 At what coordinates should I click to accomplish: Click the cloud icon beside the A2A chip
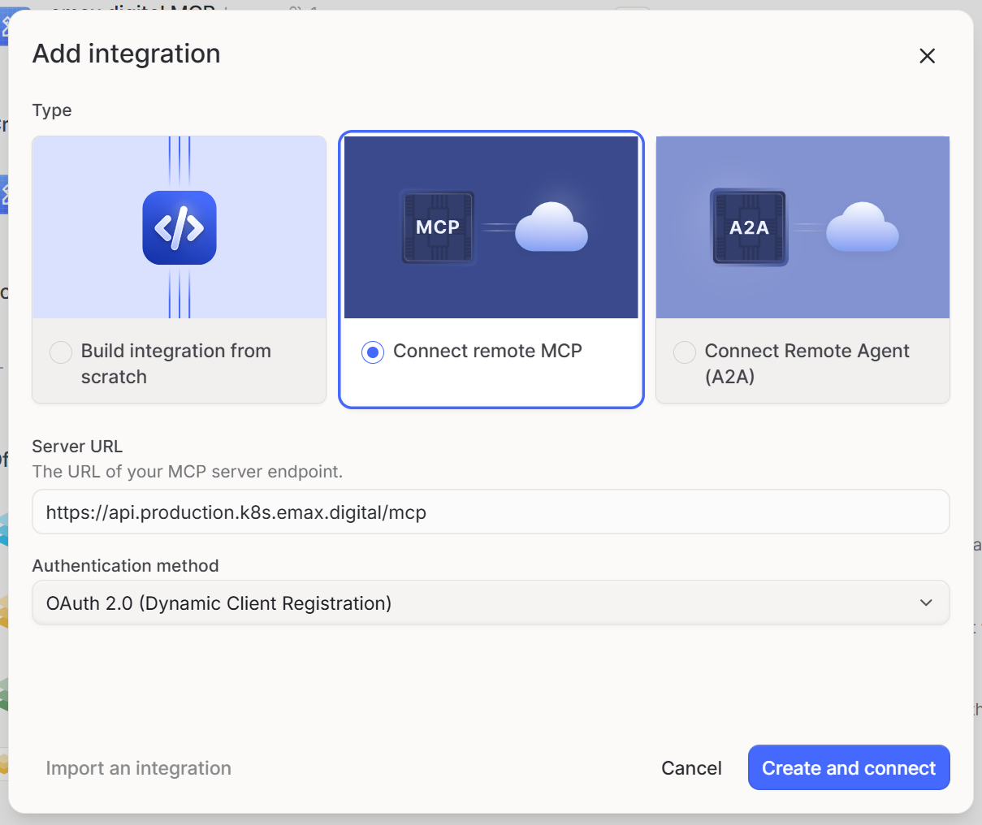click(x=863, y=227)
